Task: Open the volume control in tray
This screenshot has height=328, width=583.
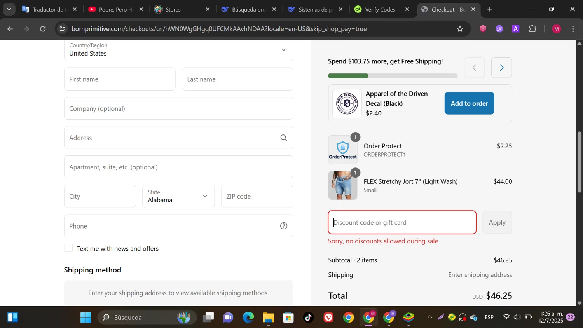Action: (517, 317)
